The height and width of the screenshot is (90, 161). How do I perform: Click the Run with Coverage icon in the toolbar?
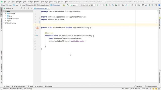click(x=110, y=5)
